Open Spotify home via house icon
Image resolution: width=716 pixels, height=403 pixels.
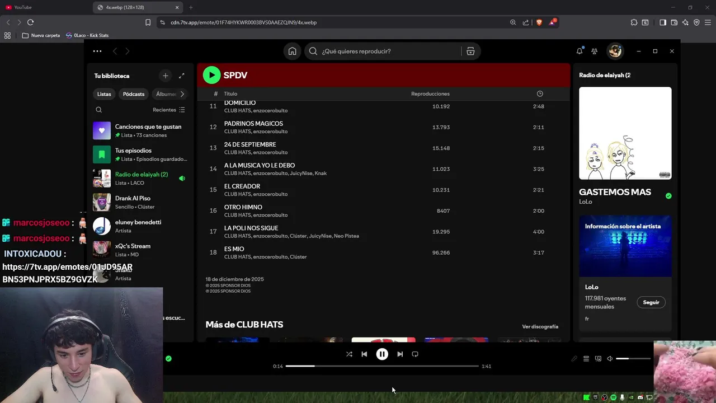[x=292, y=51]
